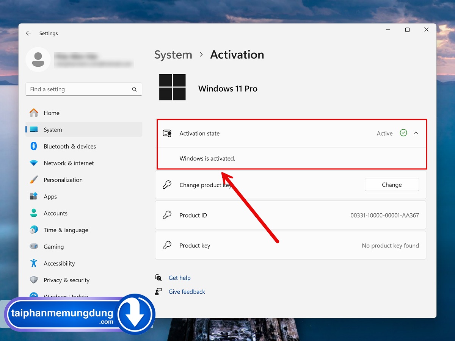Minimize the Settings window
455x341 pixels.
coord(388,30)
